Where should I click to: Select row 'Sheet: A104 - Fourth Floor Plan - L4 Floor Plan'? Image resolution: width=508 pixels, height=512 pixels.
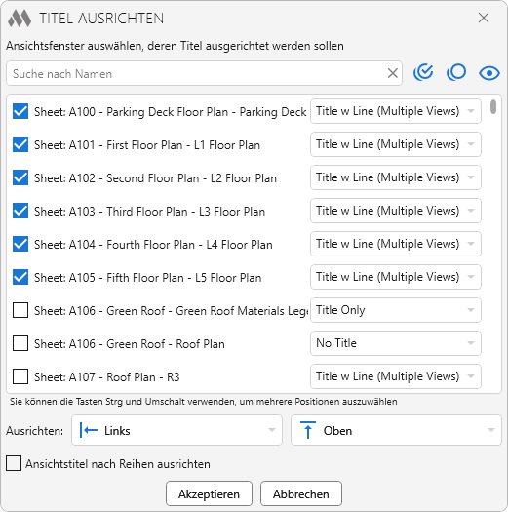coord(153,245)
